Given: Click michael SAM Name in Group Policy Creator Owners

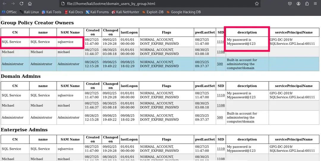Looking at the screenshot, I should 64,52.
